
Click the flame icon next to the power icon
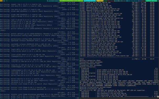click(7, 1)
